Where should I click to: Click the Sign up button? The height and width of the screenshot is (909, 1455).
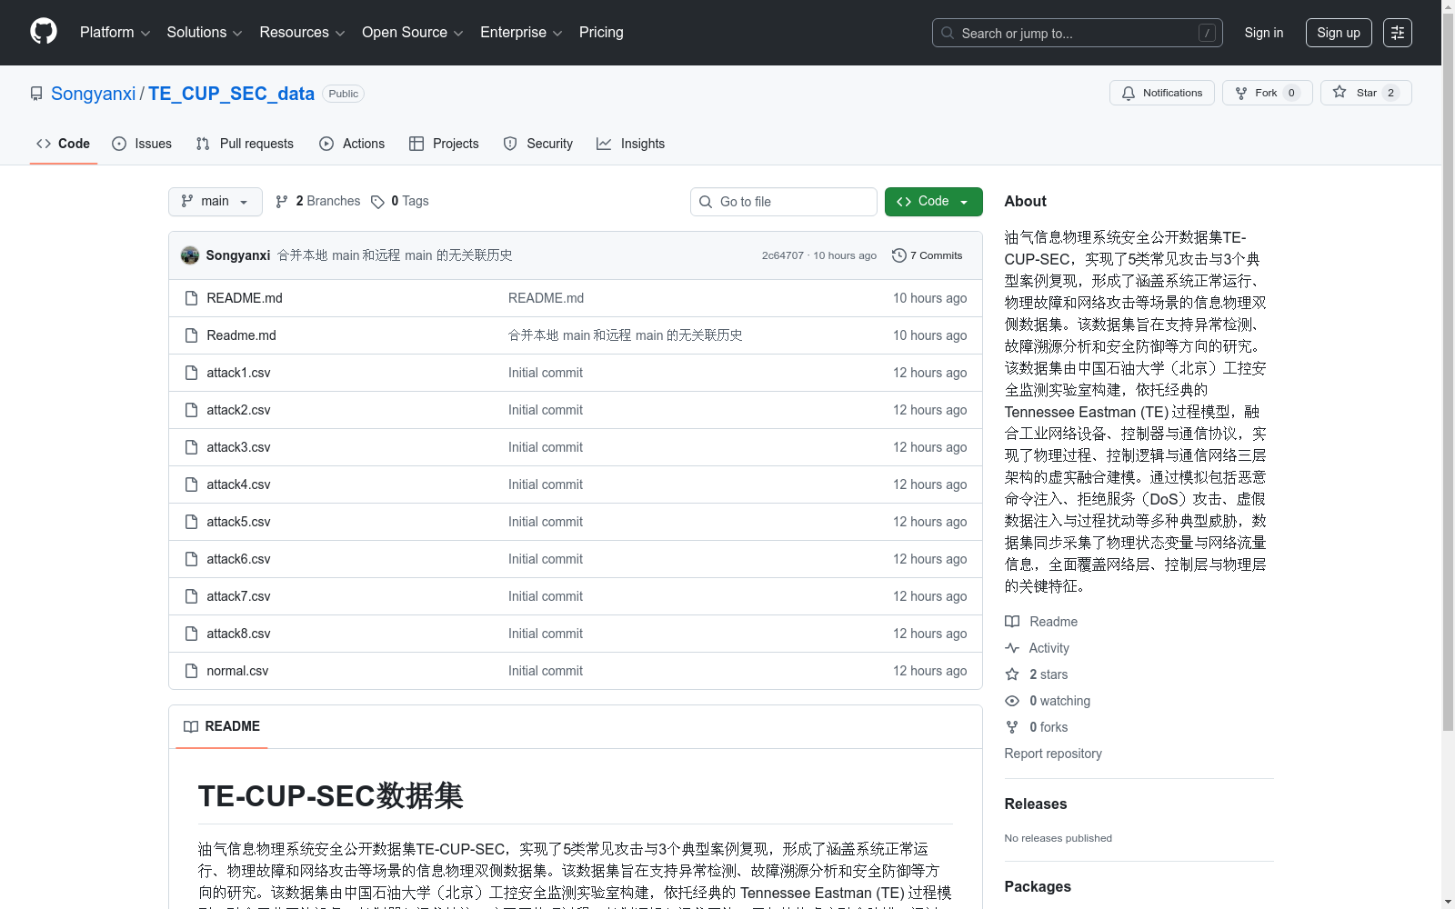click(1339, 33)
